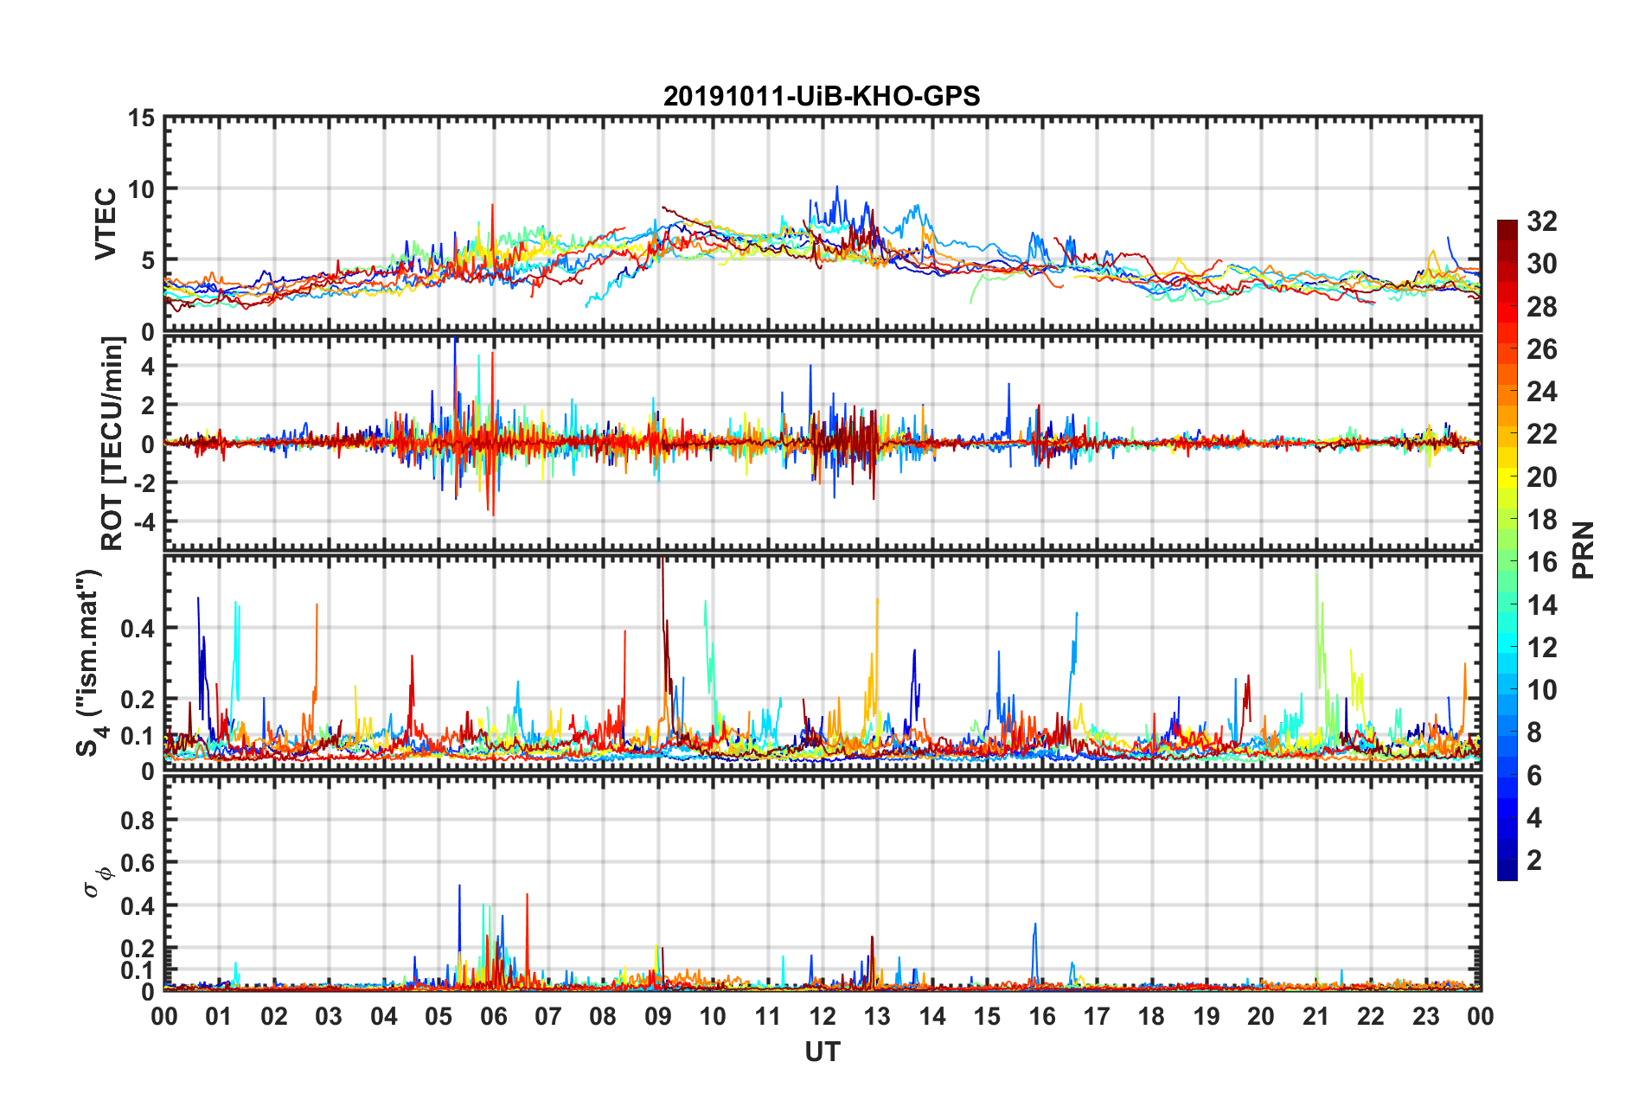Click the "06" hour tick on UT axis

point(493,1016)
